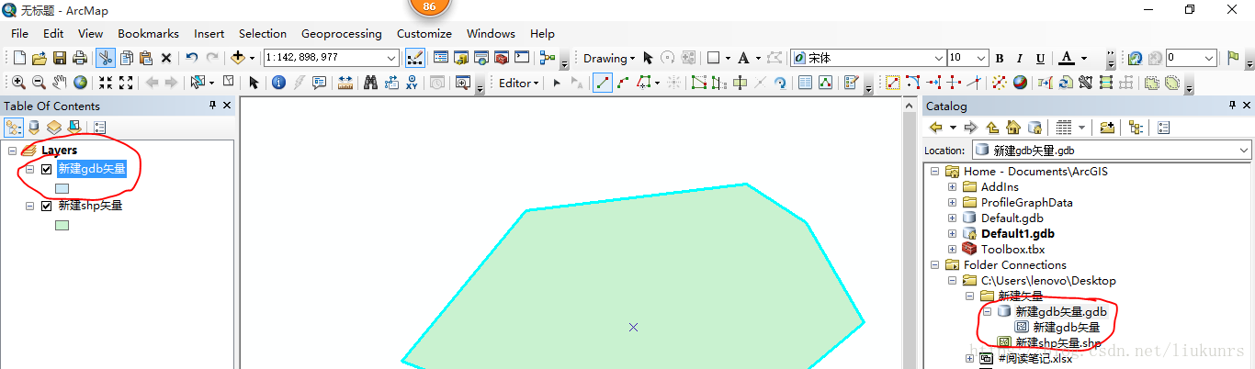The image size is (1255, 369).
Task: Select the Zoom In tool
Action: 19,83
